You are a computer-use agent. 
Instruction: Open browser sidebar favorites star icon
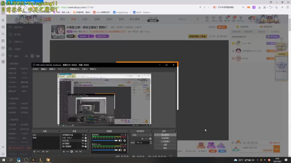click(x=3, y=20)
